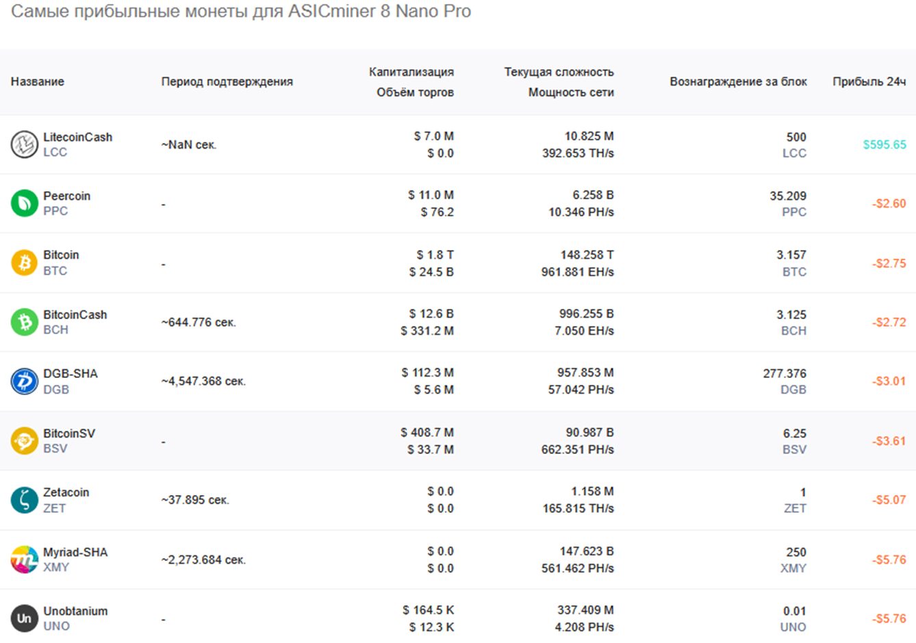Sort by Период подтверждения column header
This screenshot has height=643, width=916.
(227, 81)
